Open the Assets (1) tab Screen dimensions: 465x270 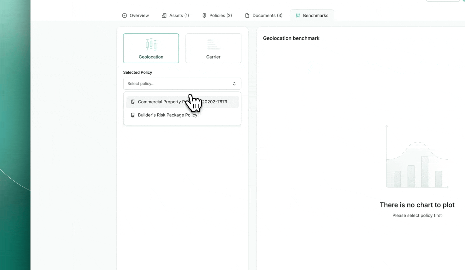coord(179,15)
